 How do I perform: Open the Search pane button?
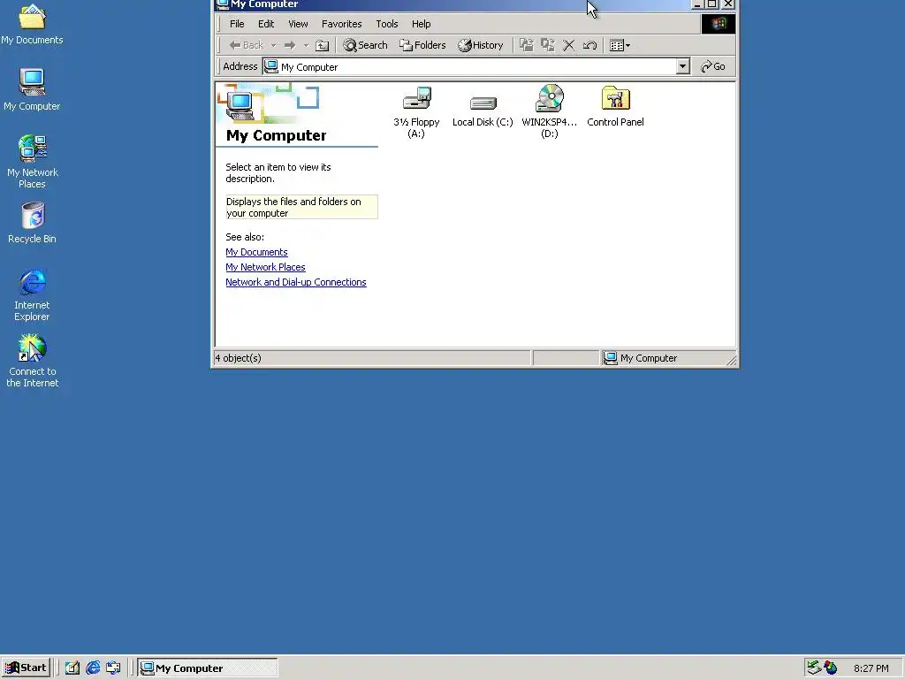(x=365, y=45)
